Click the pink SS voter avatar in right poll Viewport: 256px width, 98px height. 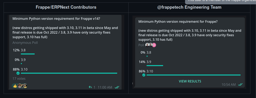pos(154,45)
